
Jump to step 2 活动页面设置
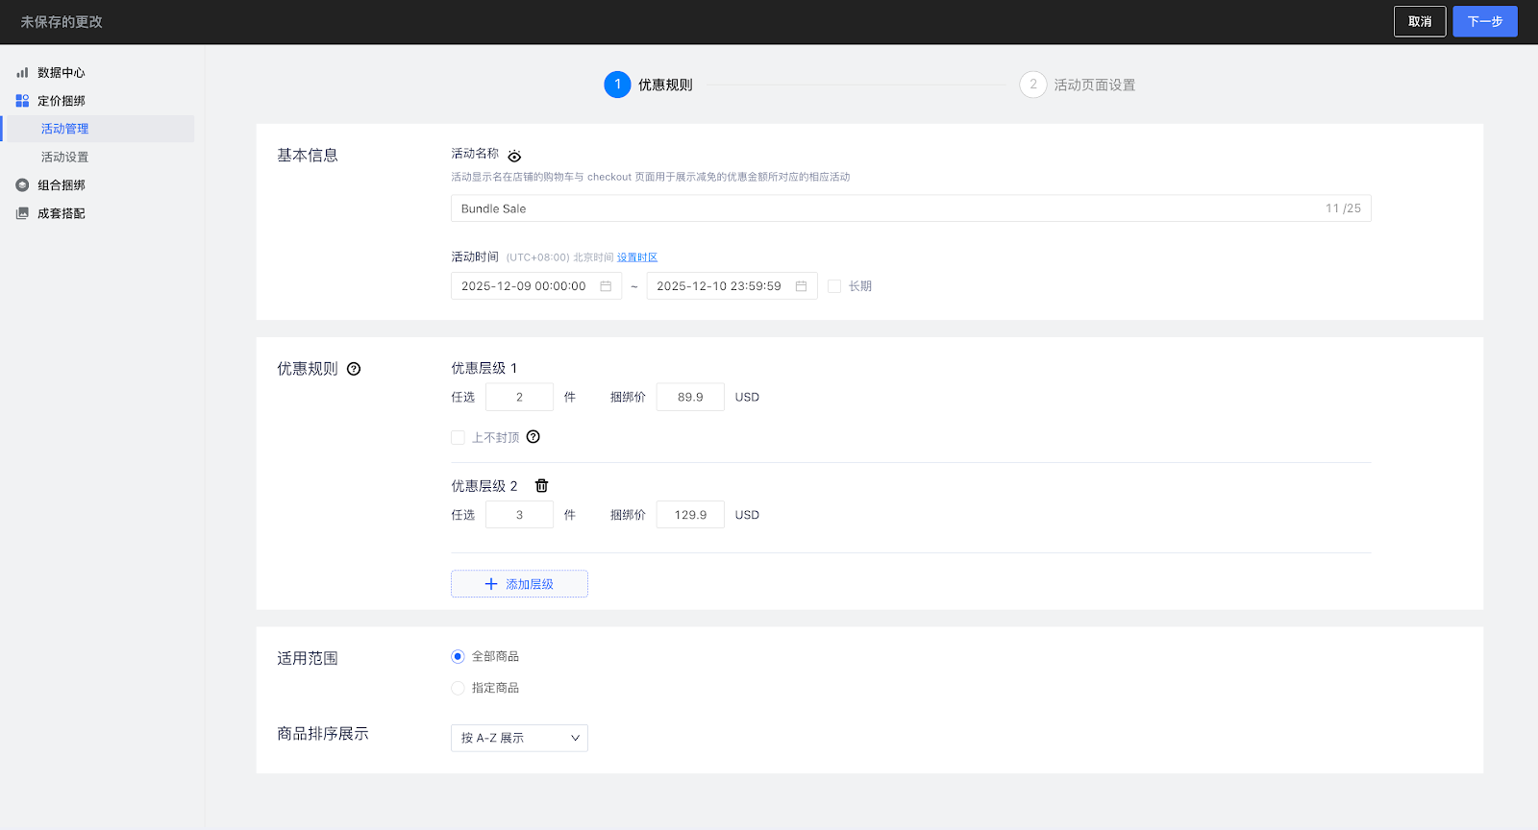pos(1078,85)
